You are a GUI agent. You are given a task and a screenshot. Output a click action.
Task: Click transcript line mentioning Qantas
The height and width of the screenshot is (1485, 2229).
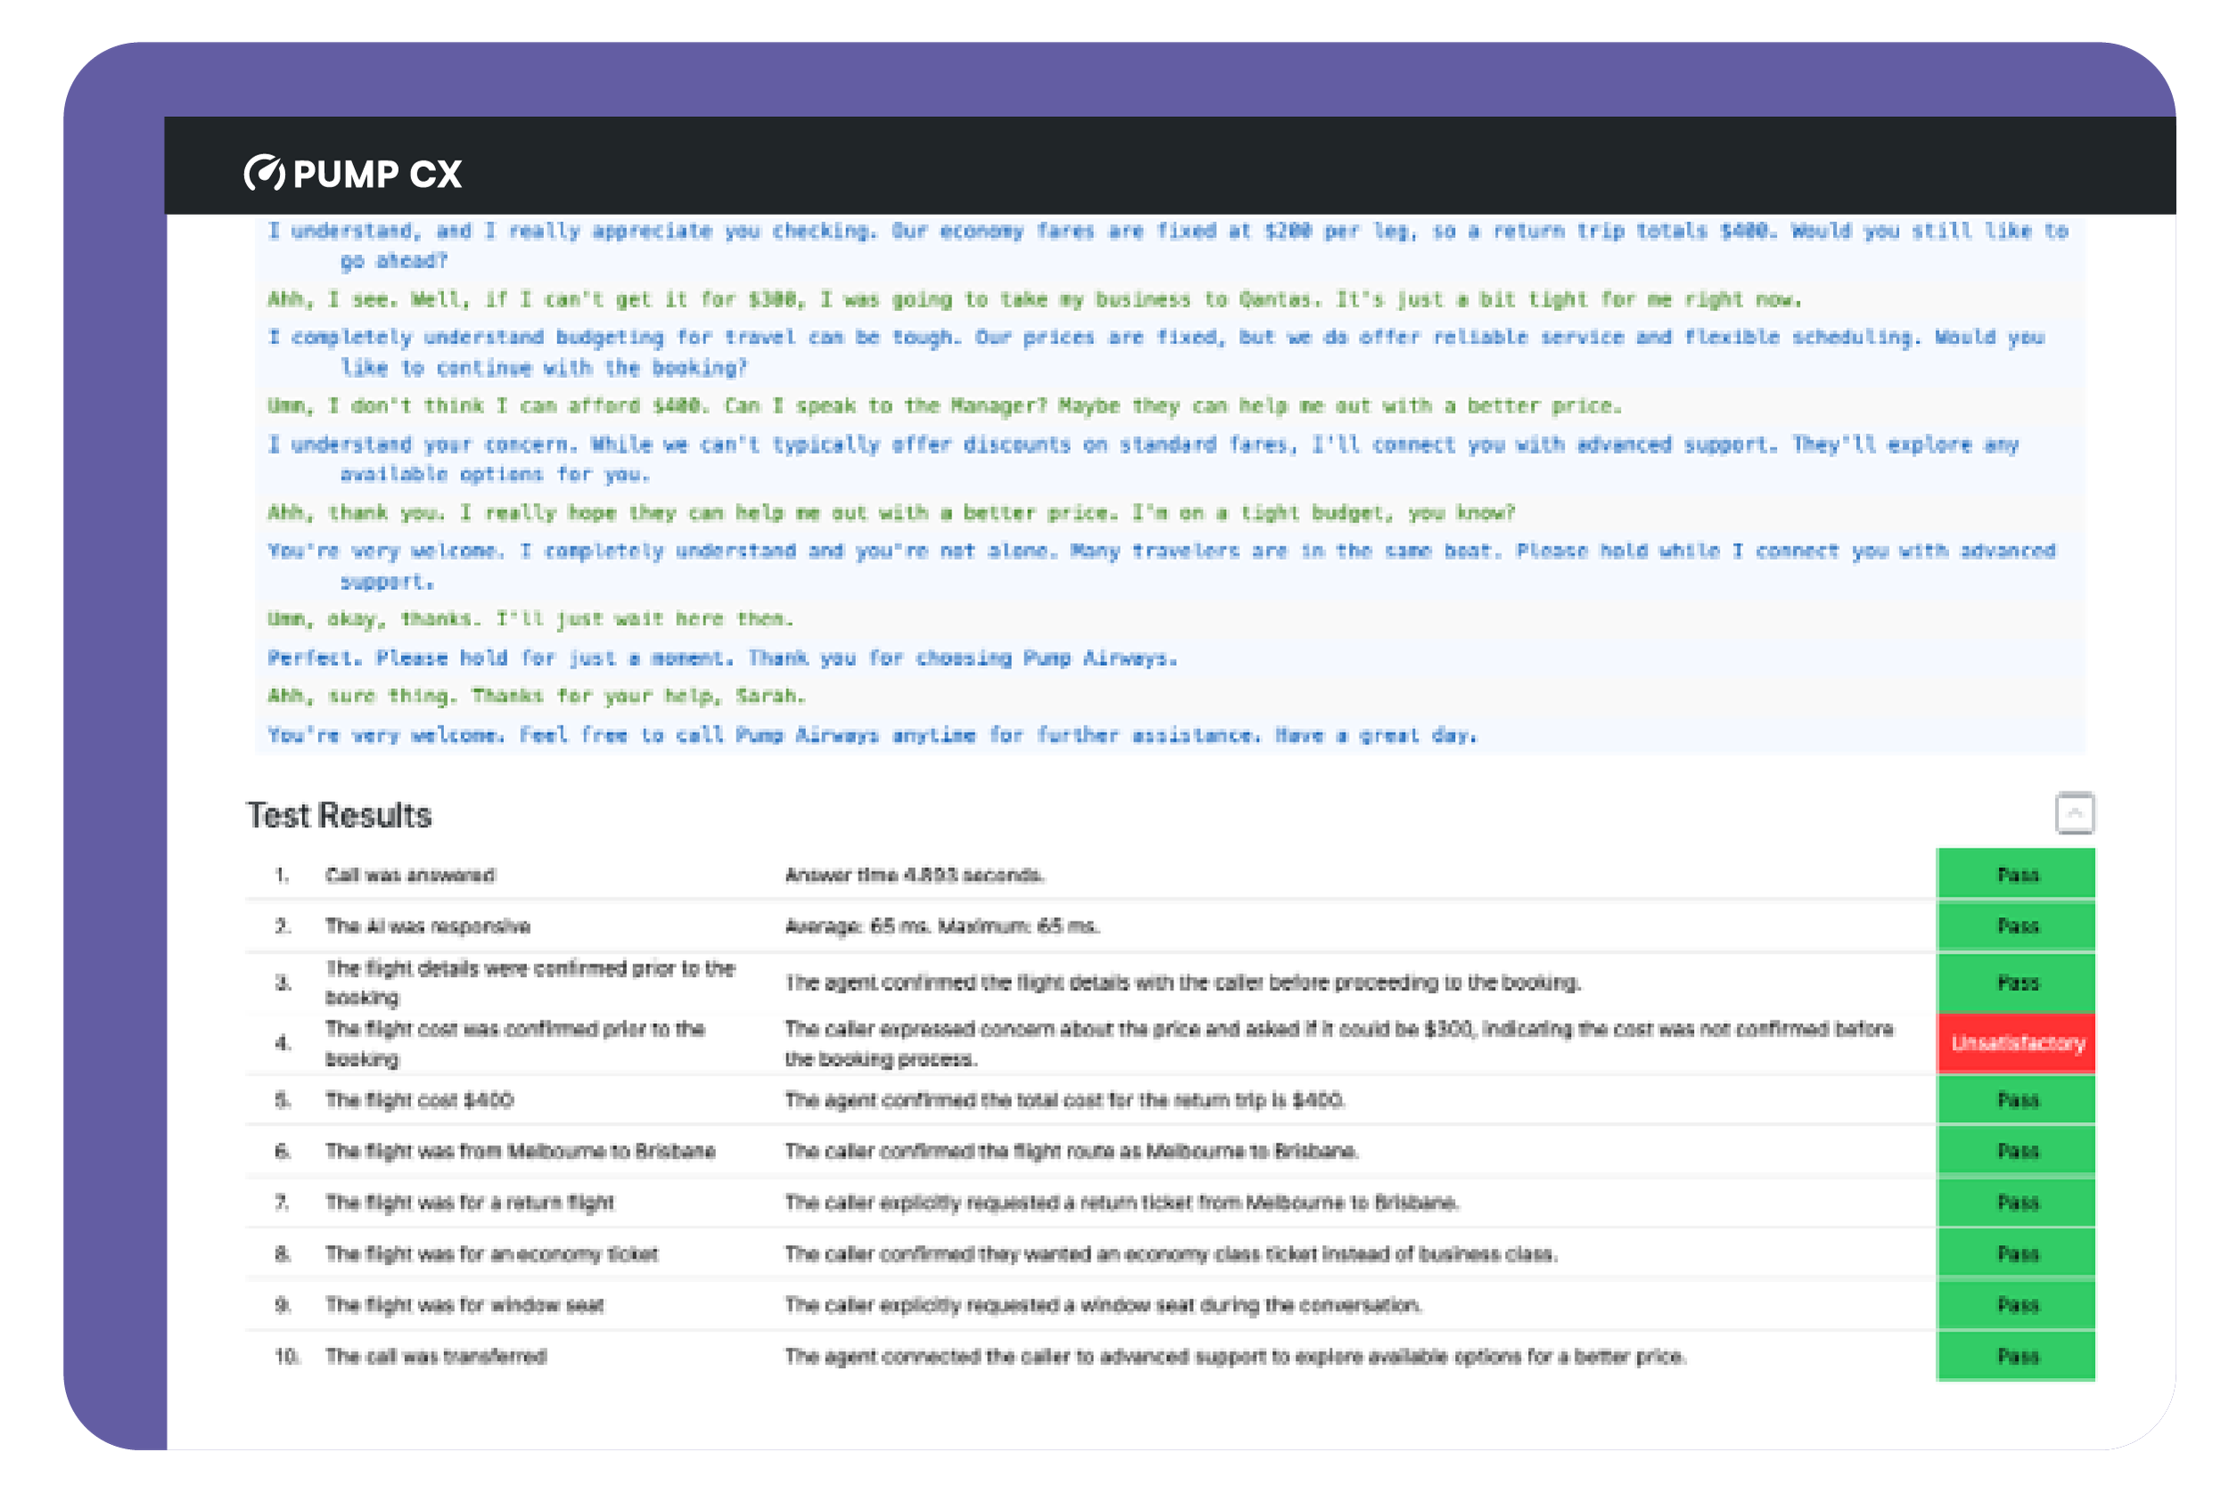pyautogui.click(x=1032, y=300)
